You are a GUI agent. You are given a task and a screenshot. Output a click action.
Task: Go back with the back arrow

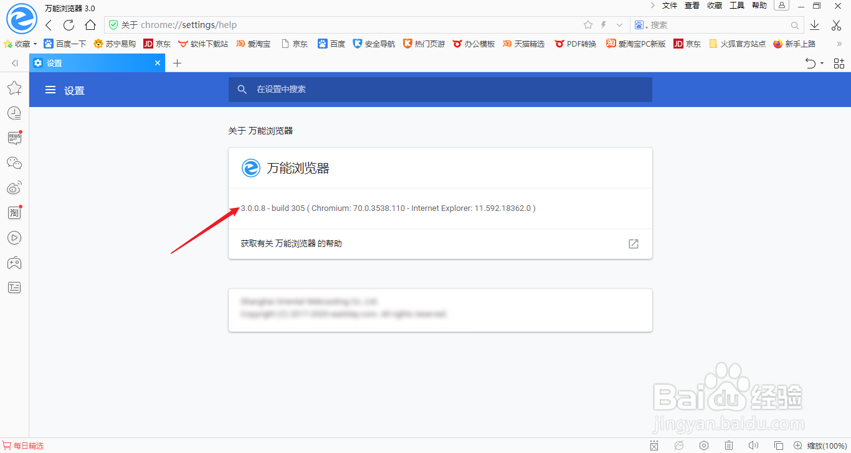49,25
